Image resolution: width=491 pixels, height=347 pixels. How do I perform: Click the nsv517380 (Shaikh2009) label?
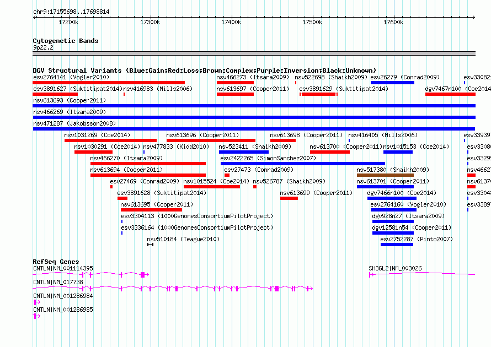[393, 170]
